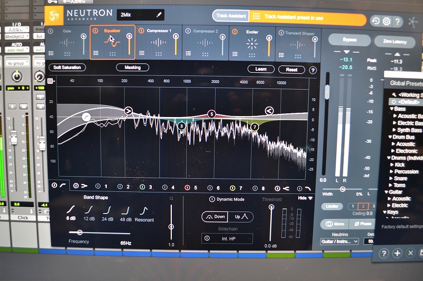Open Neutron settings gear icon

point(387,21)
